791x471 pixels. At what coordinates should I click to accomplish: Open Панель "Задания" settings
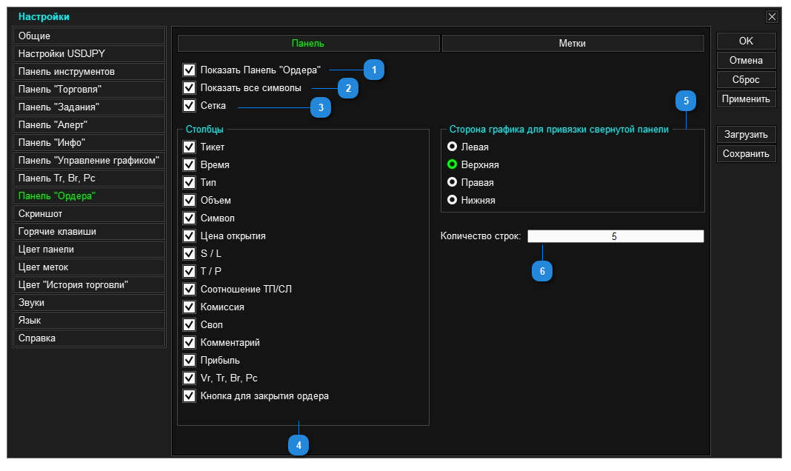[90, 107]
